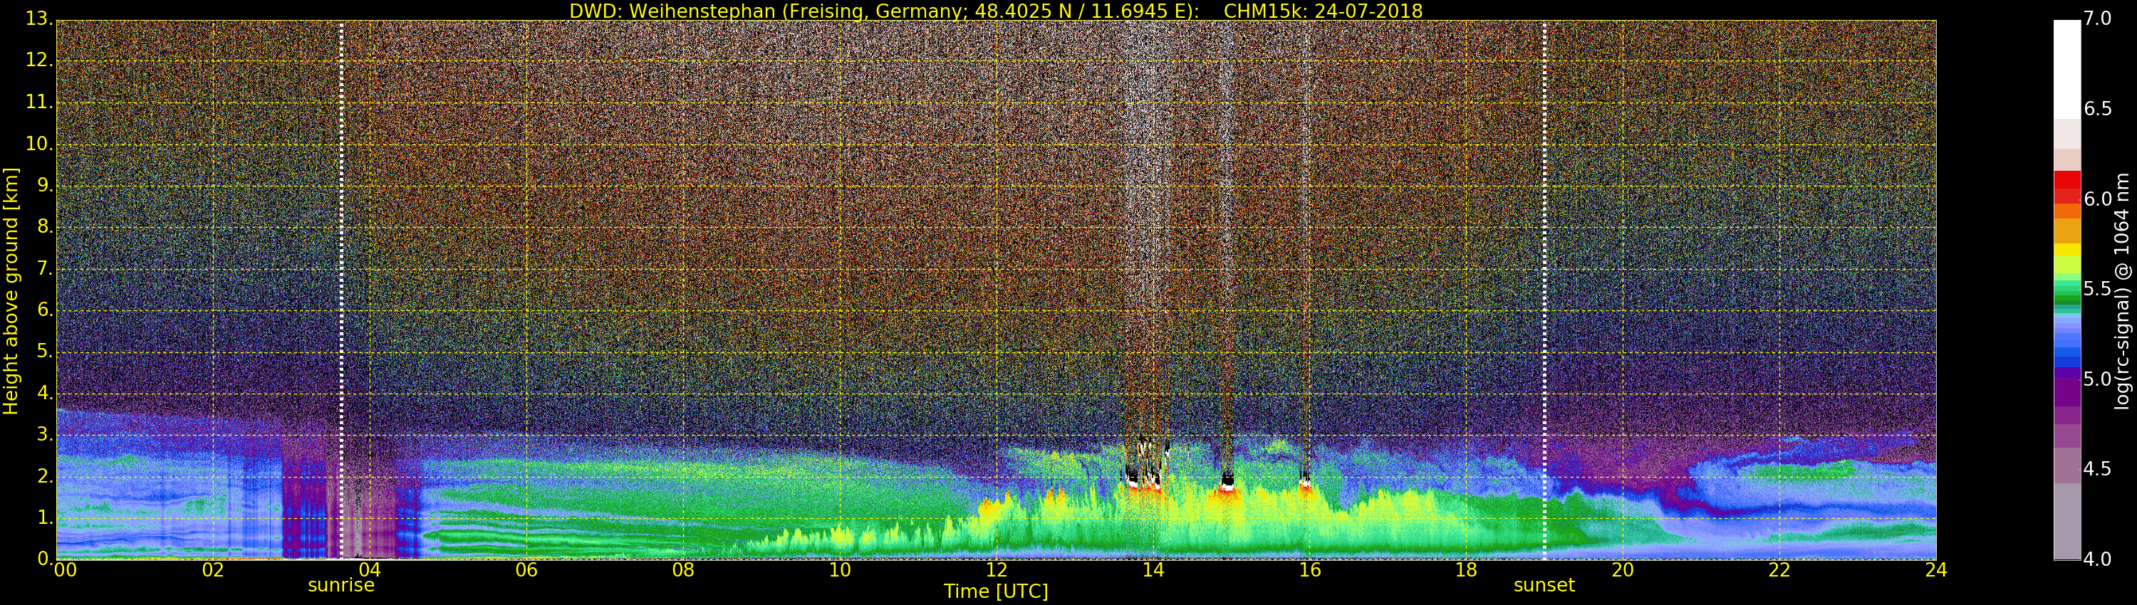
Task: Click the '02' time axis tick label
Action: 213,569
